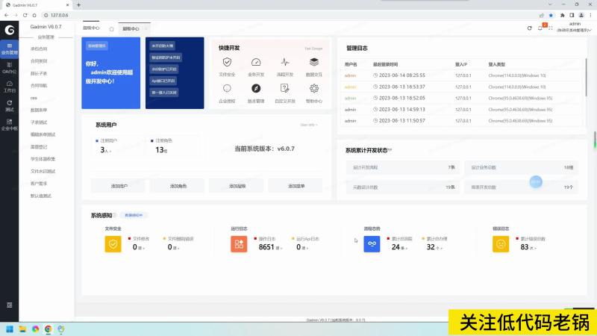Open the stacked-layers 数据交互 shortcut icon
The width and height of the screenshot is (597, 336).
pyautogui.click(x=313, y=62)
